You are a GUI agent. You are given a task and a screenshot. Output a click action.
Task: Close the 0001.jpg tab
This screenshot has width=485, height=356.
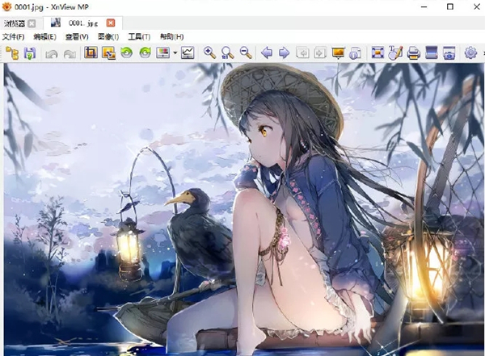[x=111, y=23]
